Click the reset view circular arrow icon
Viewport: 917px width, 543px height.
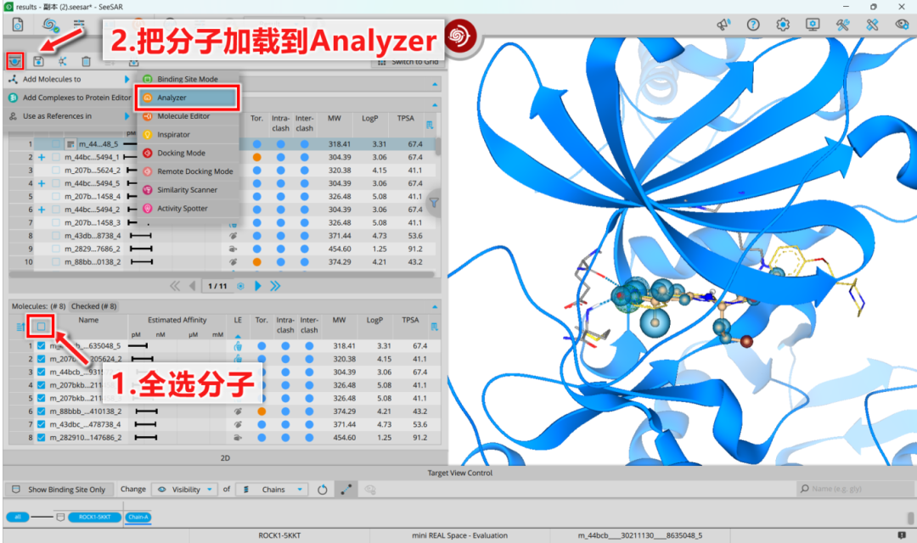tap(323, 490)
